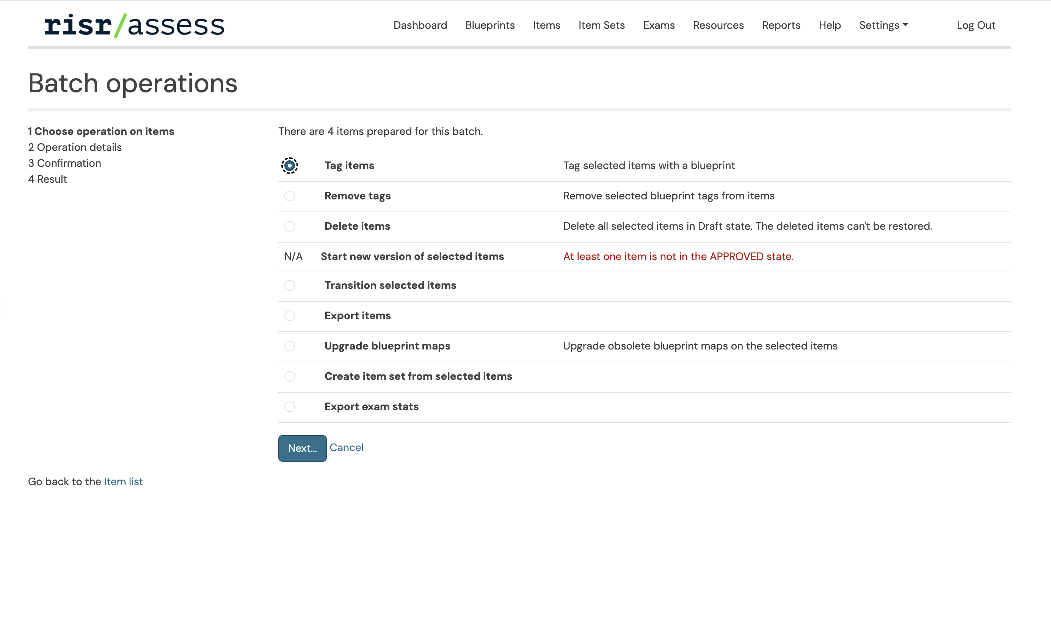
Task: Click the 'Upgrade blueprint maps' label
Action: coord(387,346)
